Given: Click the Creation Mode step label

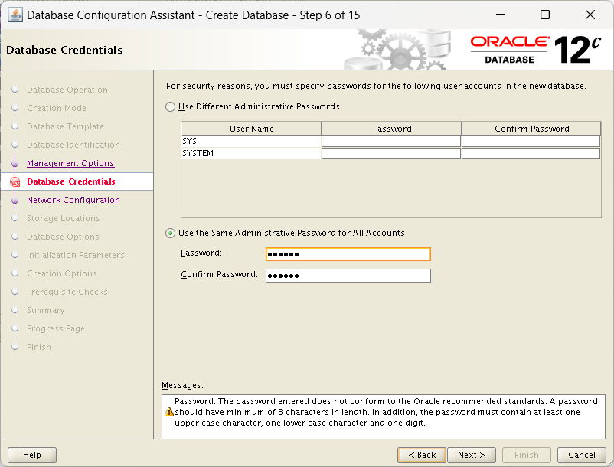Looking at the screenshot, I should tap(57, 108).
